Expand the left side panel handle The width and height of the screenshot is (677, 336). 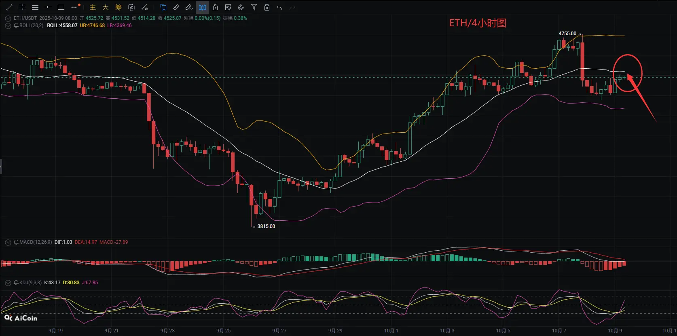[x=1, y=167]
